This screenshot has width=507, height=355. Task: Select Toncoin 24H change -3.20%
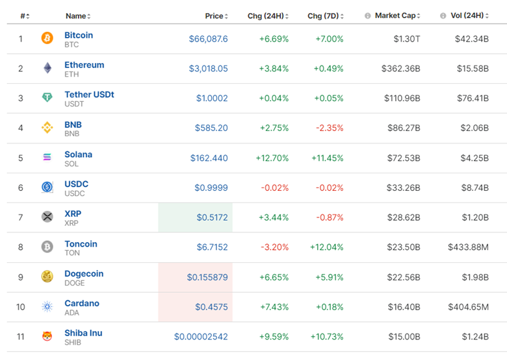(x=274, y=247)
